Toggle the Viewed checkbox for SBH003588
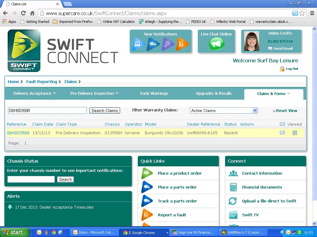 tap(295, 133)
